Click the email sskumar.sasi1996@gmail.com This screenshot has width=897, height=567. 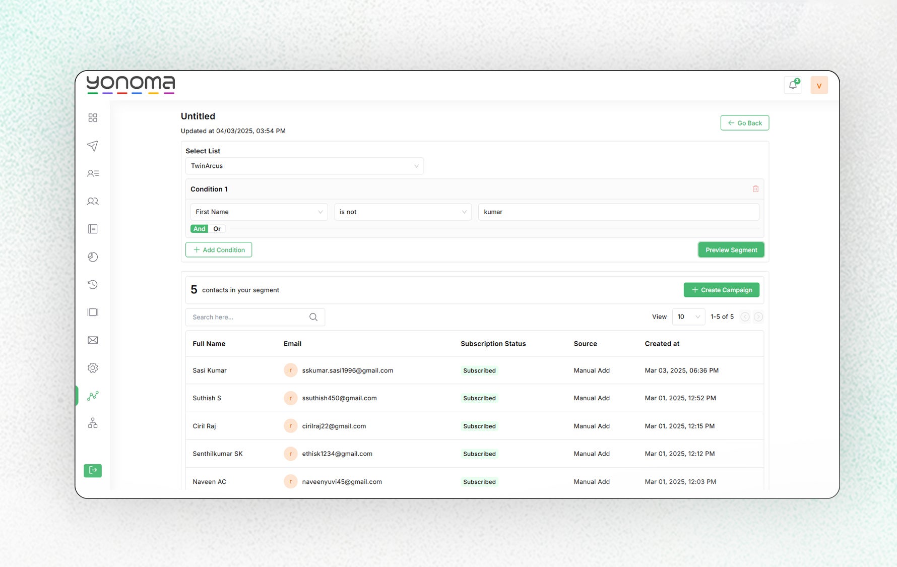point(348,370)
